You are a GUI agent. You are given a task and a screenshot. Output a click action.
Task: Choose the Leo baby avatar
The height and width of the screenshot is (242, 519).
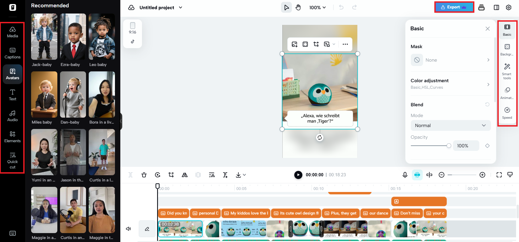point(102,37)
